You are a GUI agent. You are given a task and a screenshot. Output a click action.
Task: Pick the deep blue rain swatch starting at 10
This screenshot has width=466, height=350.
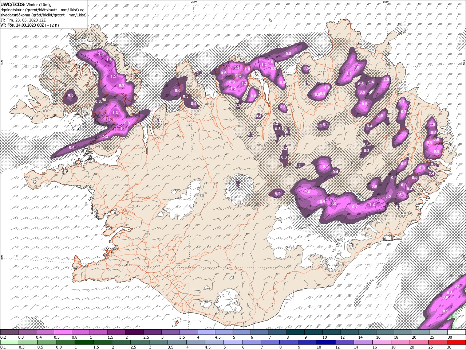pos(325,342)
